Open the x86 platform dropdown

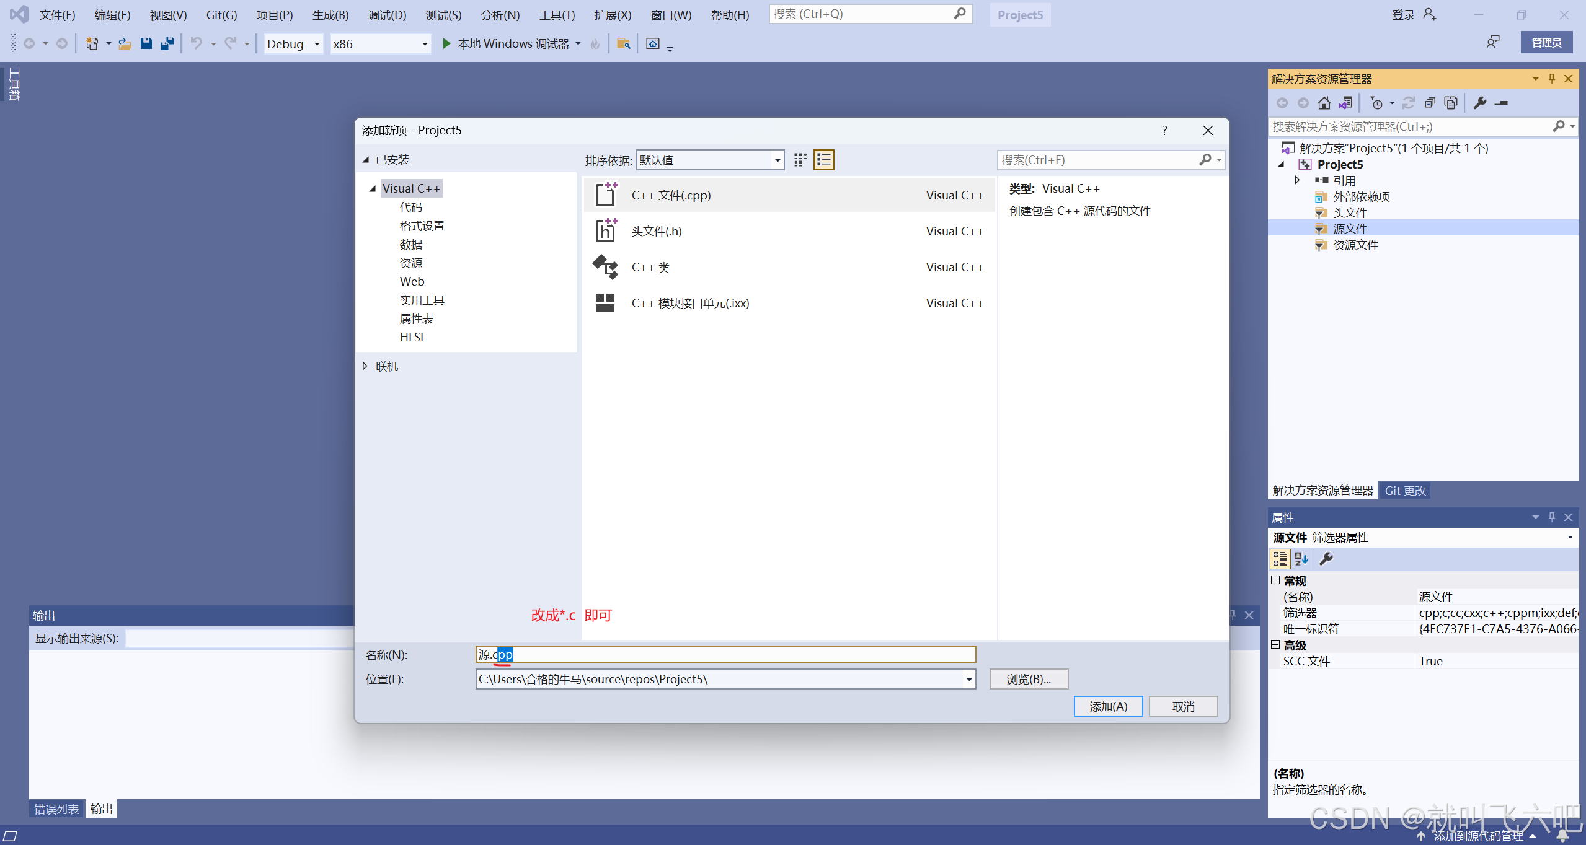pos(425,44)
